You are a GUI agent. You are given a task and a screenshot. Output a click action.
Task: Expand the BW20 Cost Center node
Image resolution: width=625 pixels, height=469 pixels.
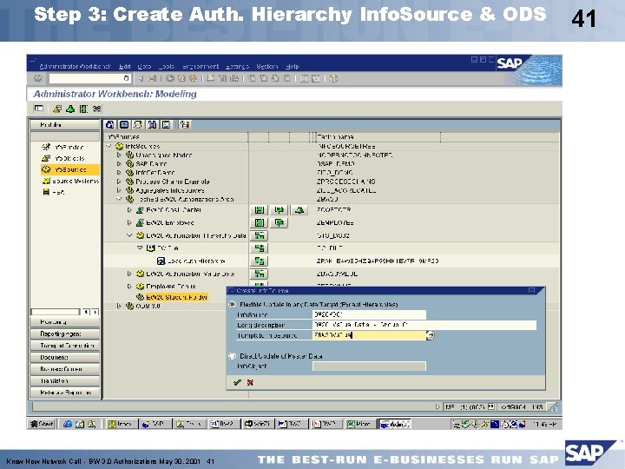point(129,210)
